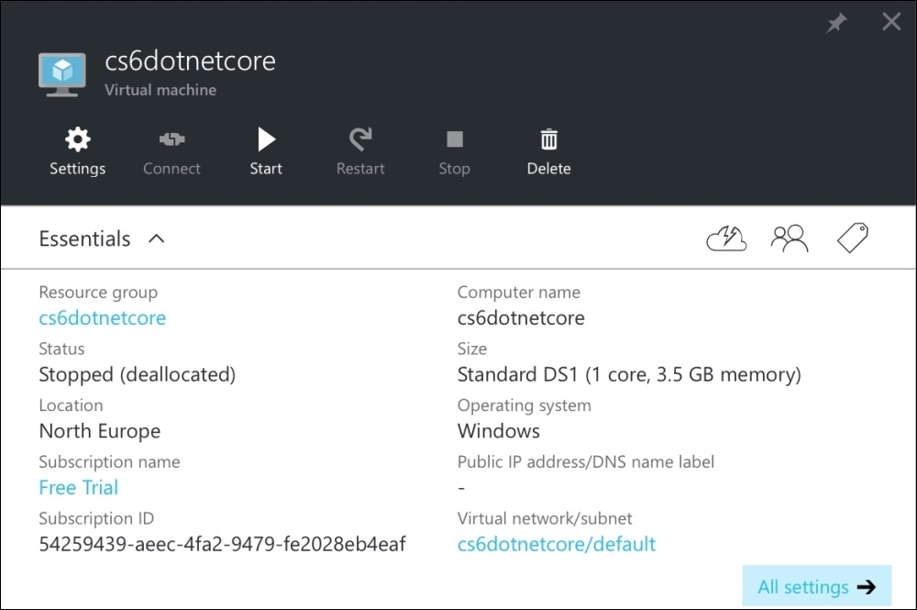917x610 pixels.
Task: Open the quick start cloud lightning icon
Action: (x=726, y=238)
